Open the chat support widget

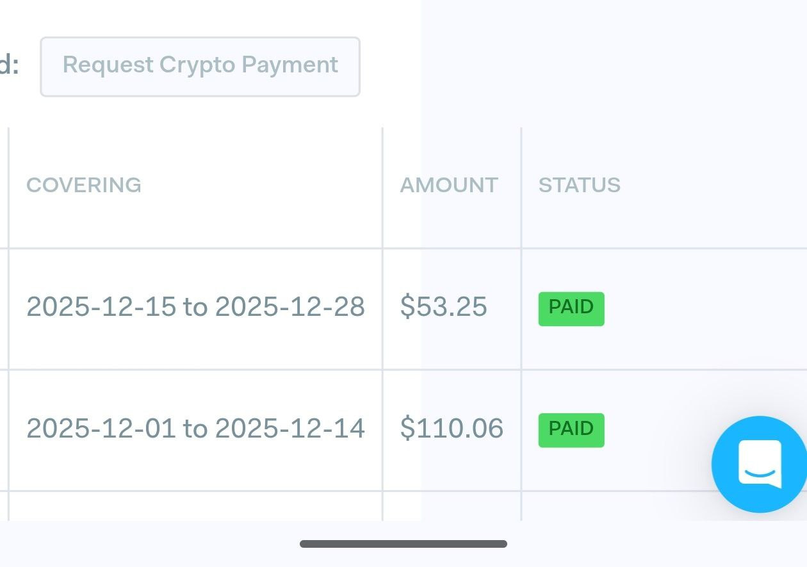pyautogui.click(x=760, y=464)
